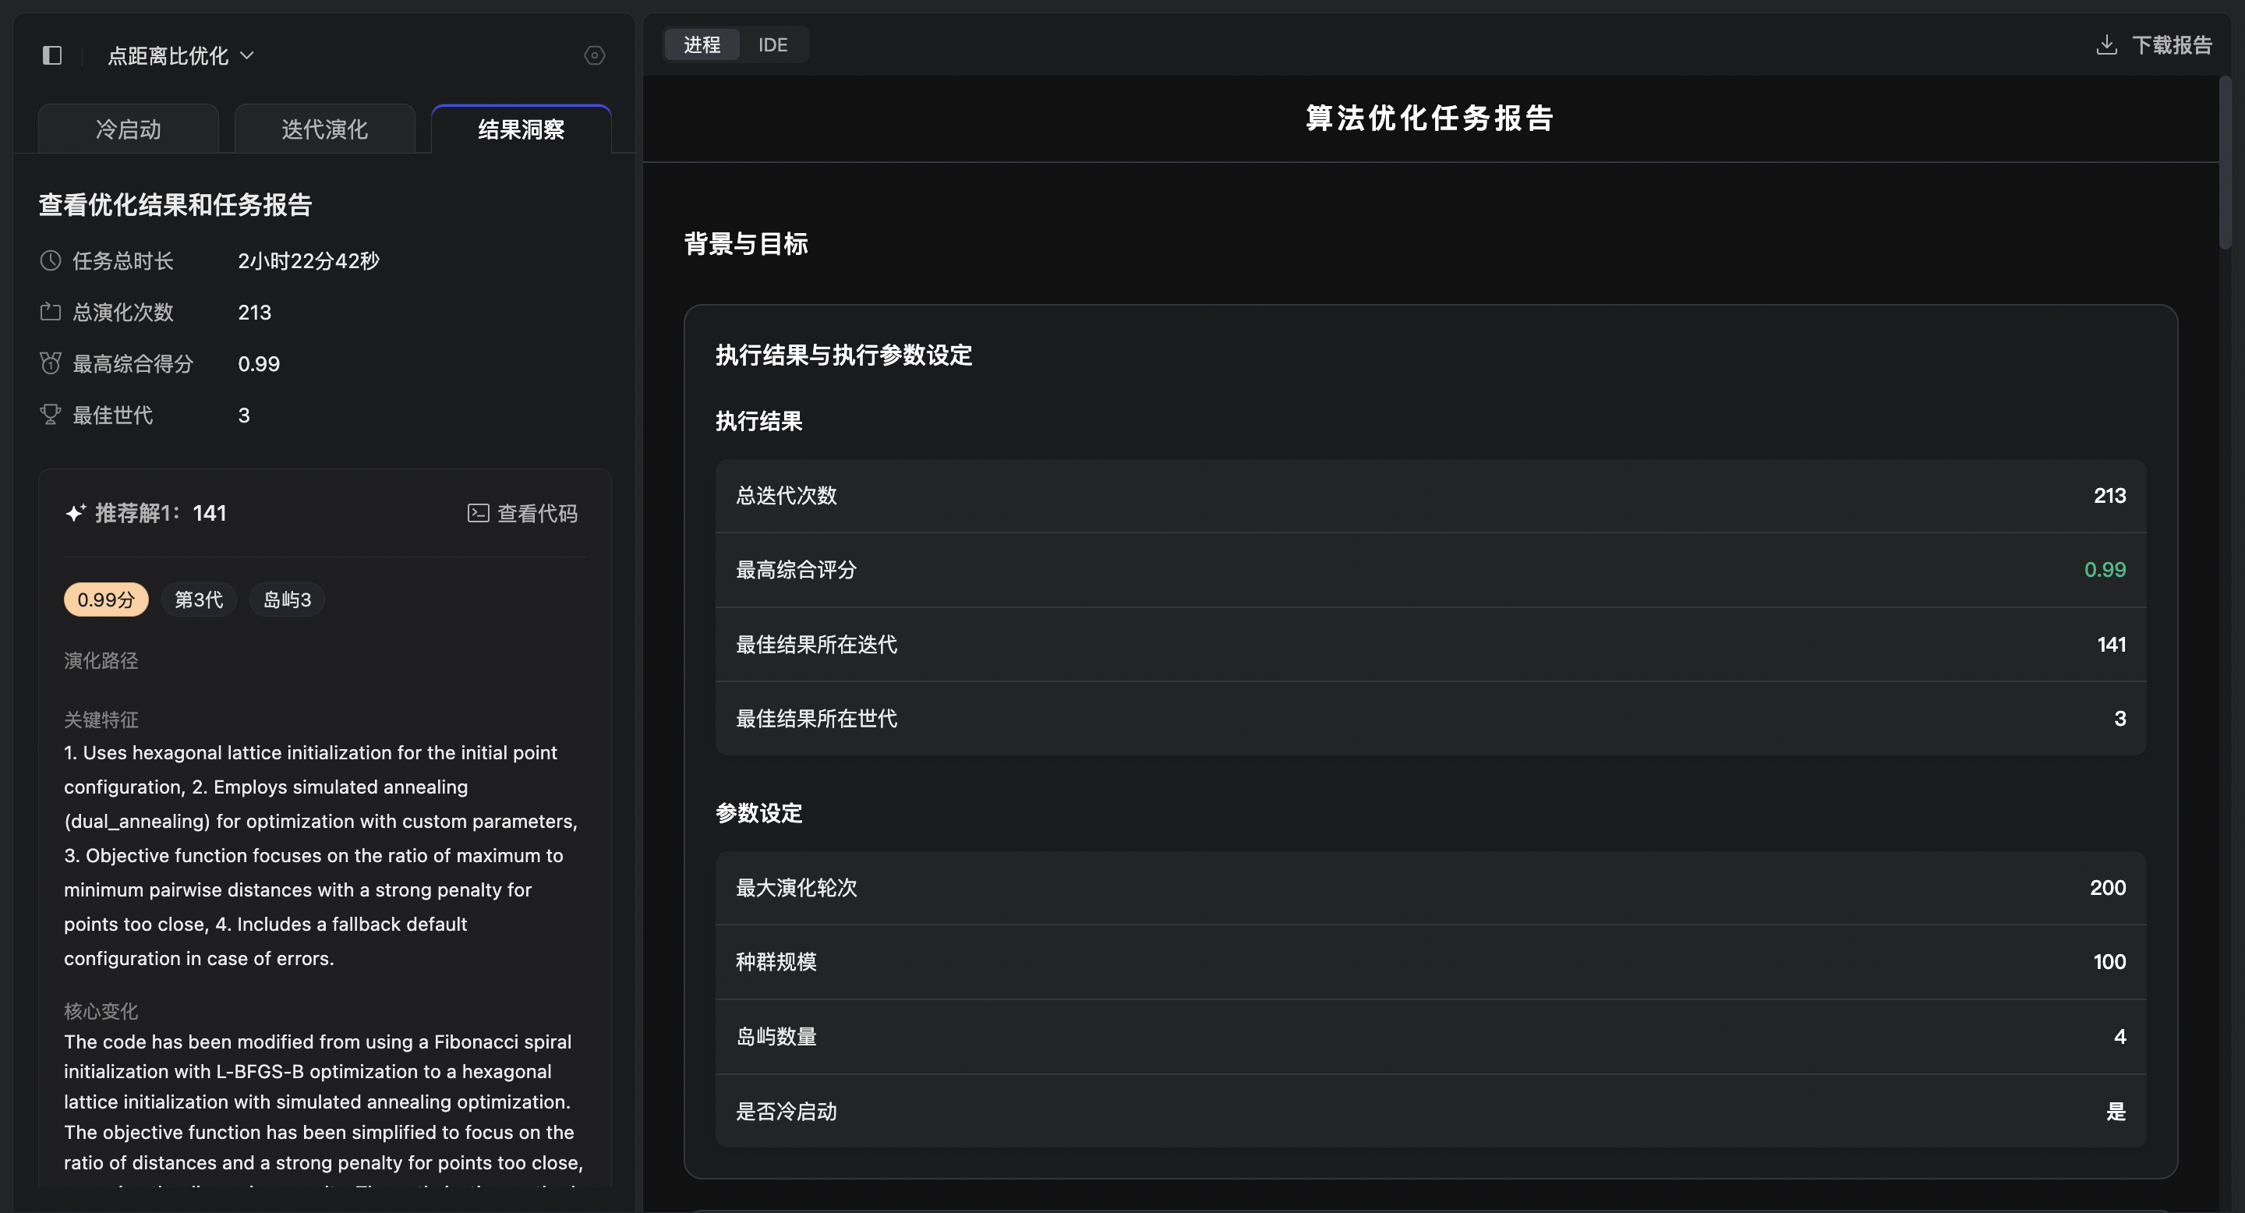Click the 0.99分 score badge
Image resolution: width=2245 pixels, height=1213 pixels.
pos(105,599)
